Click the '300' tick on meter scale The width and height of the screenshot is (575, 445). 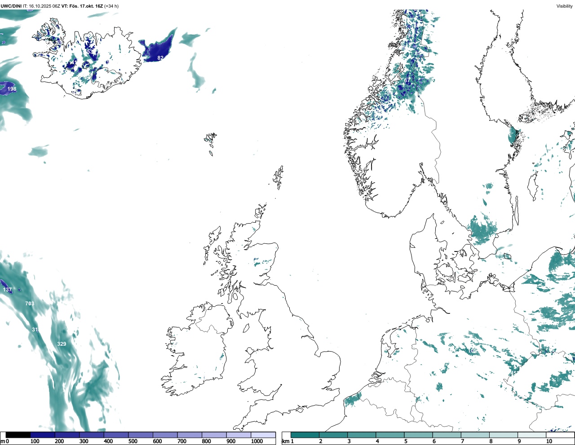tap(84, 441)
